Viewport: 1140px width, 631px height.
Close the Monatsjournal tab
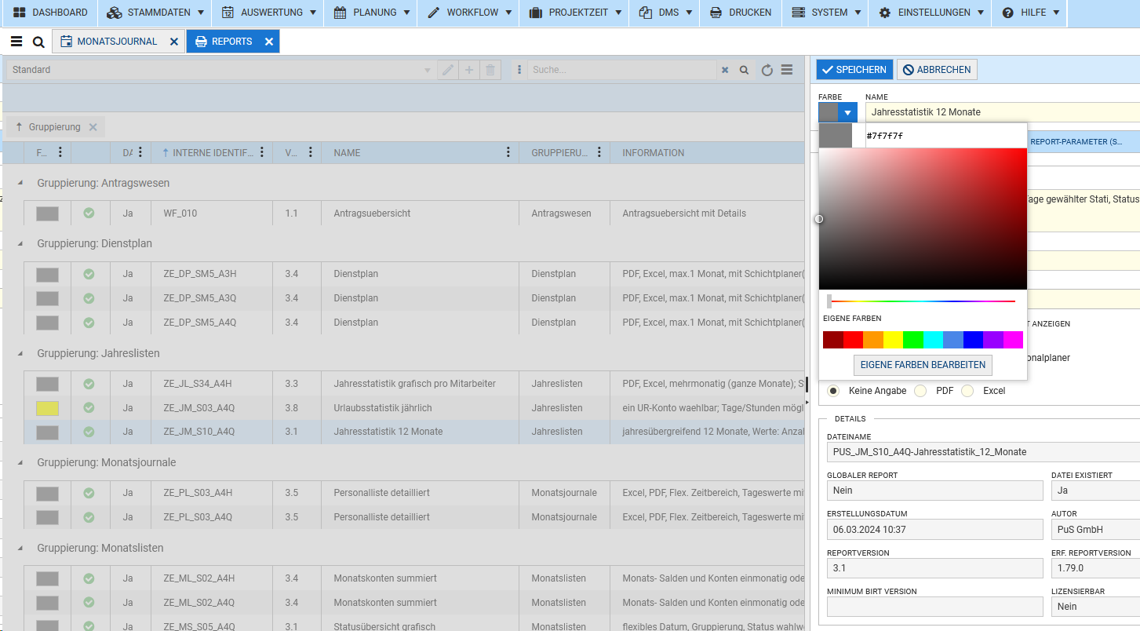click(x=174, y=42)
